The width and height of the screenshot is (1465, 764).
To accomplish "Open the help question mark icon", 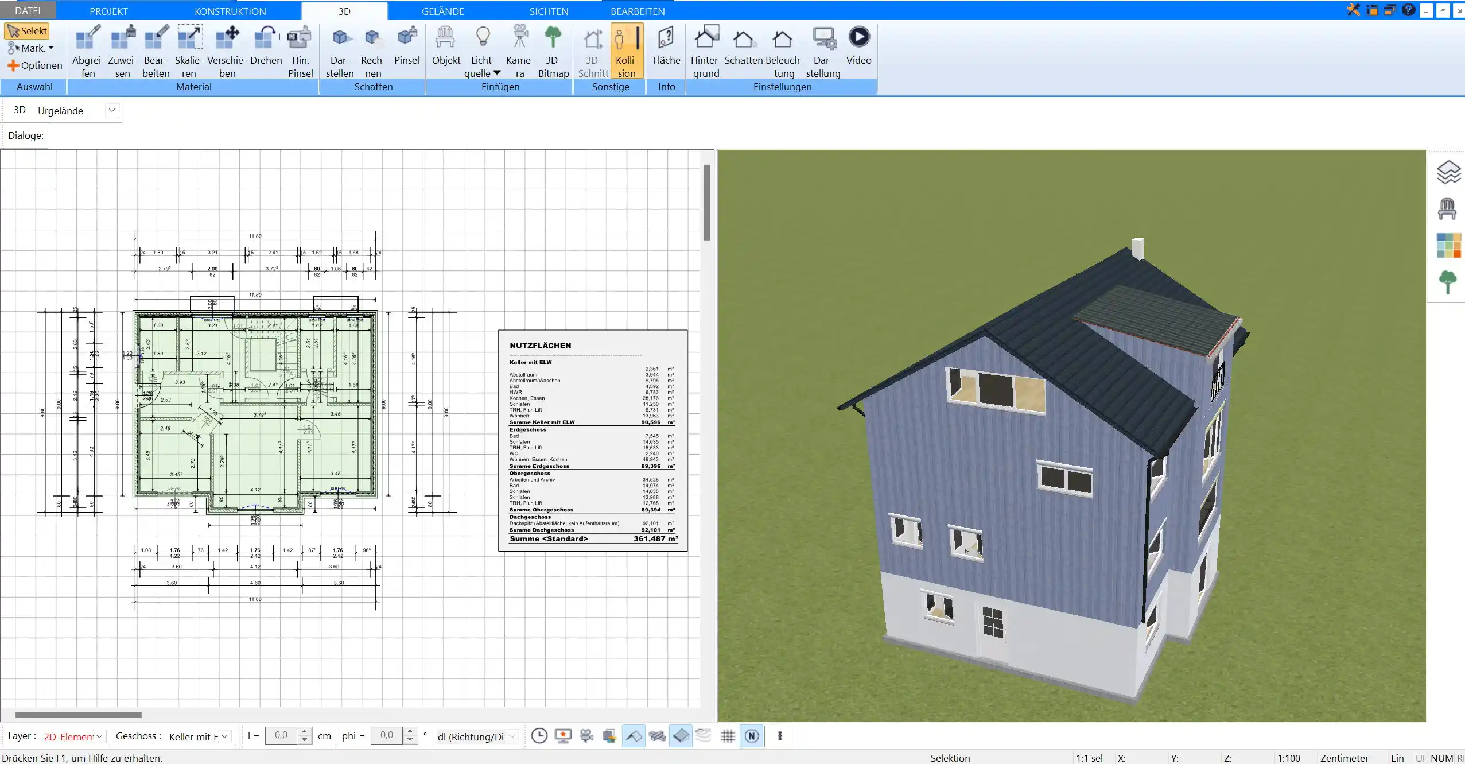I will (1408, 10).
